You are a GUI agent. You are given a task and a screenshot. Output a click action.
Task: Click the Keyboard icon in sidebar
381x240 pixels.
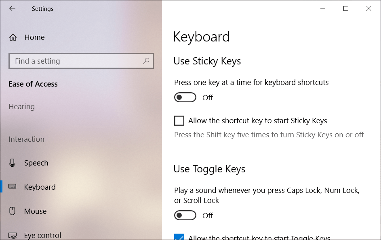[x=13, y=187]
